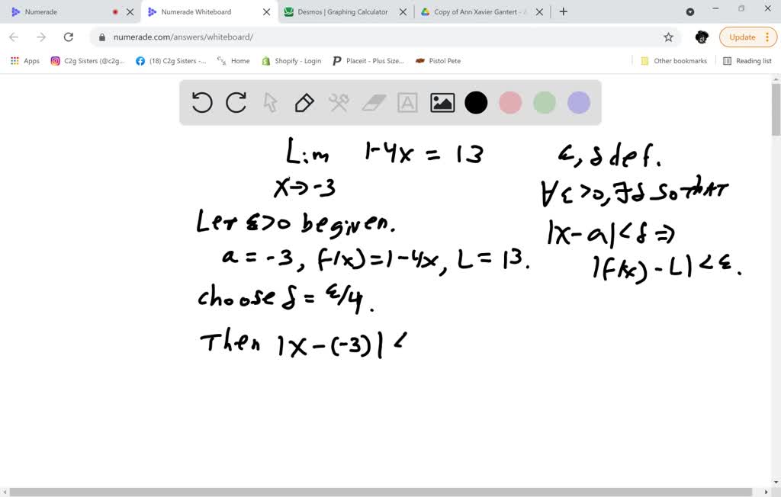This screenshot has height=497, width=781.
Task: Bookmark this page with the star icon
Action: [668, 36]
